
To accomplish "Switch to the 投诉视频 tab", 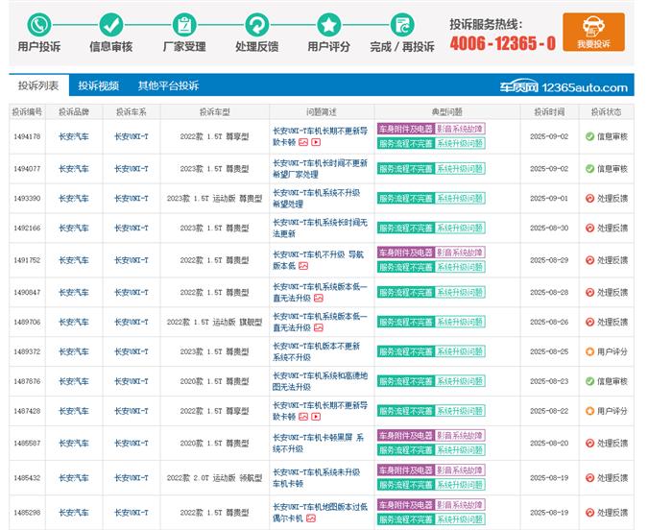I will coord(98,85).
